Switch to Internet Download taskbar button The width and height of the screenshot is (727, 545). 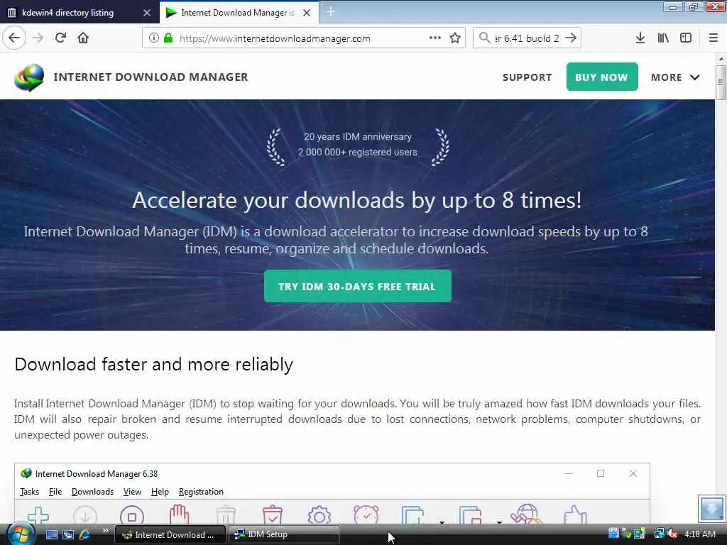coord(170,534)
